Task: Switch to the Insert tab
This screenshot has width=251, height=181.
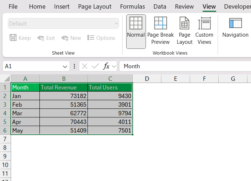Action: [62, 6]
